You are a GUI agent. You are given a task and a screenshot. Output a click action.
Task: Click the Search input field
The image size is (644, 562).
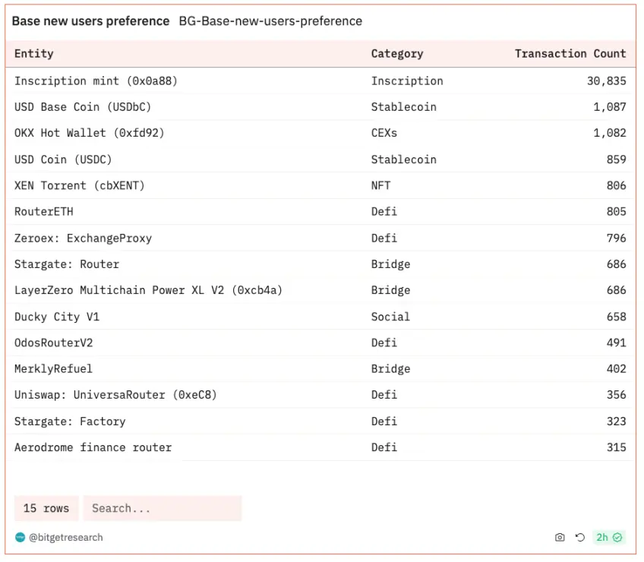(163, 508)
